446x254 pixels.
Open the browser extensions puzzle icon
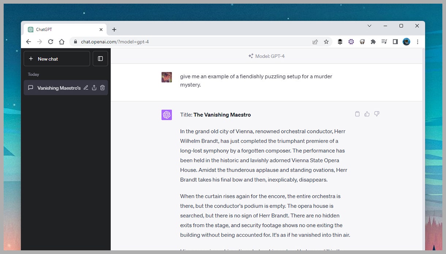[x=373, y=42]
